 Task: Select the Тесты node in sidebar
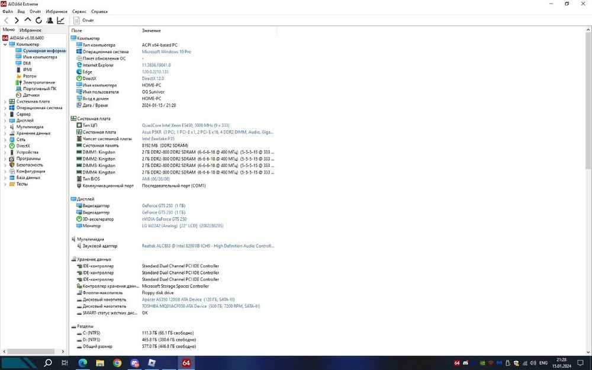pyautogui.click(x=18, y=184)
